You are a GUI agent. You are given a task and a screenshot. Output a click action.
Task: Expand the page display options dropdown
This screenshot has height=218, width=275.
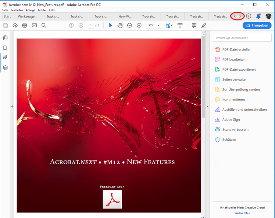172,25
